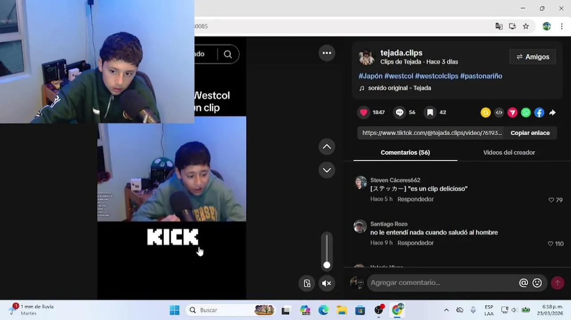Open the Windows Start menu
Image resolution: width=571 pixels, height=320 pixels.
tap(174, 310)
